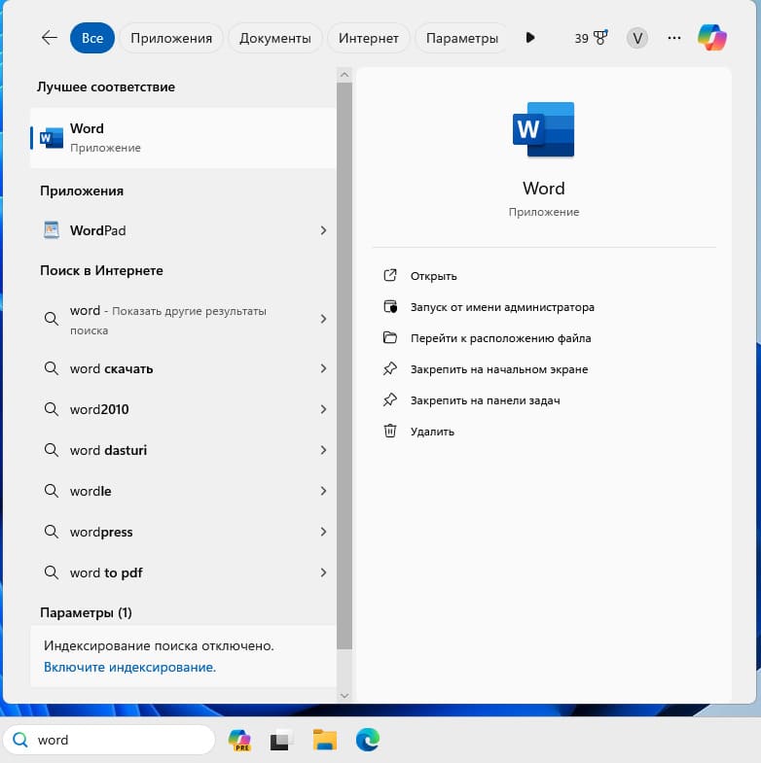Screen dimensions: 761x763
Task: Click the Включите индексирование link
Action: click(129, 667)
